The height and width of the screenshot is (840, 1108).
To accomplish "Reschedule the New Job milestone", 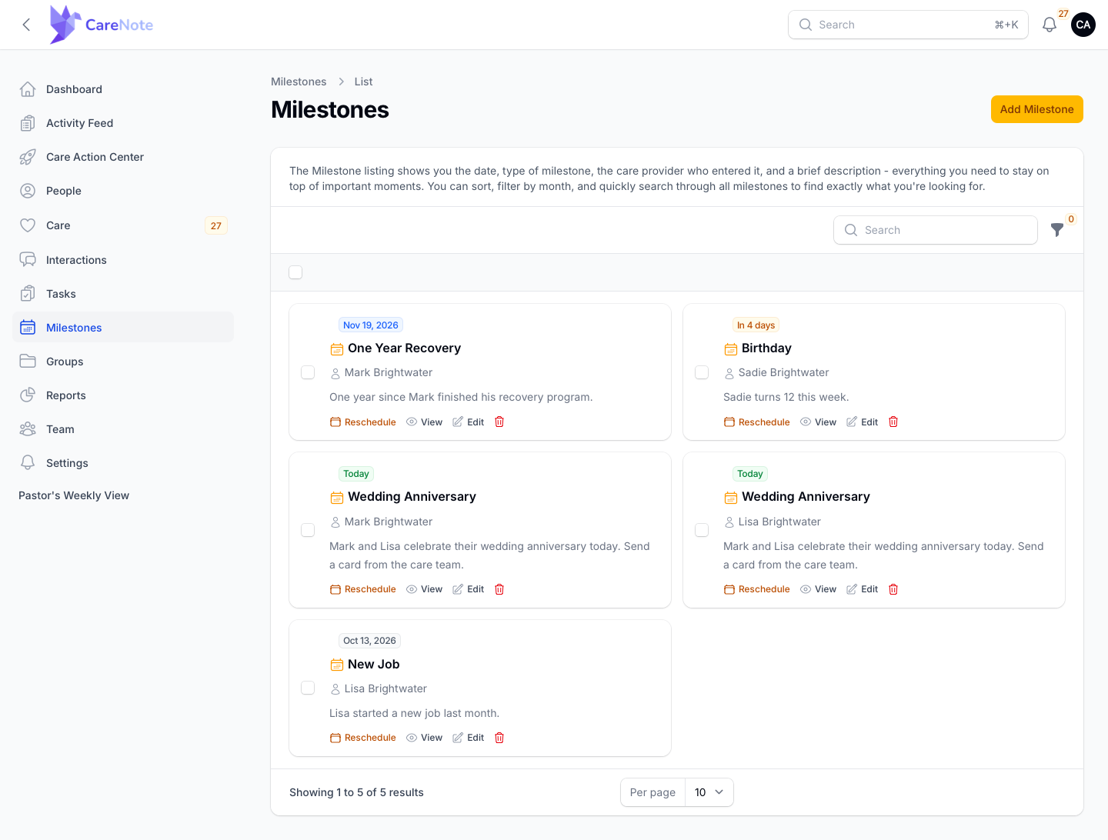I will coord(363,738).
